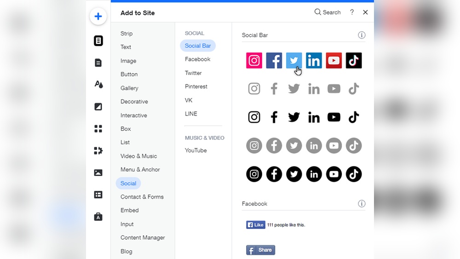The image size is (460, 259).
Task: Open the Page Background sidebar icon
Action: coord(98,106)
